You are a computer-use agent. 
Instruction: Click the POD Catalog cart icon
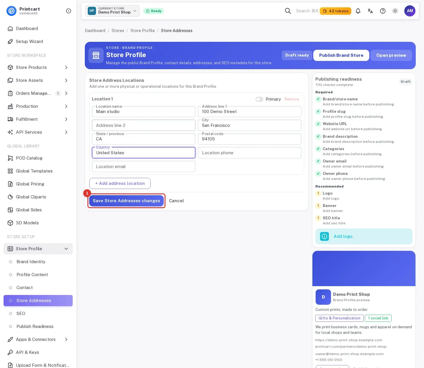tap(10, 158)
